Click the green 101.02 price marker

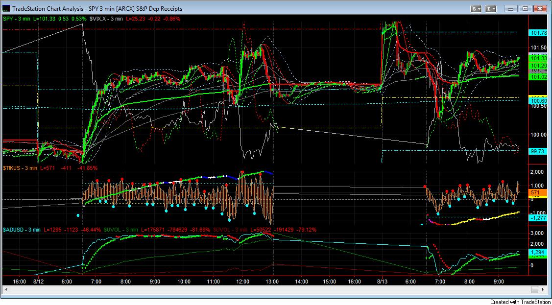pyautogui.click(x=538, y=76)
